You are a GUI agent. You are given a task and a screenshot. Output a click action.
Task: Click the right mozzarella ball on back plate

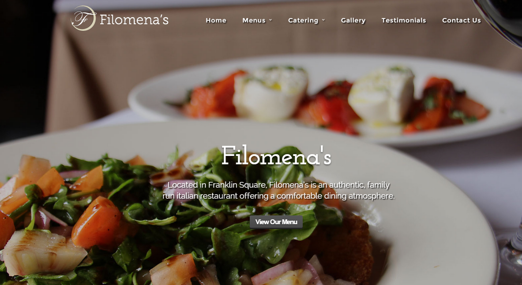[x=381, y=95]
